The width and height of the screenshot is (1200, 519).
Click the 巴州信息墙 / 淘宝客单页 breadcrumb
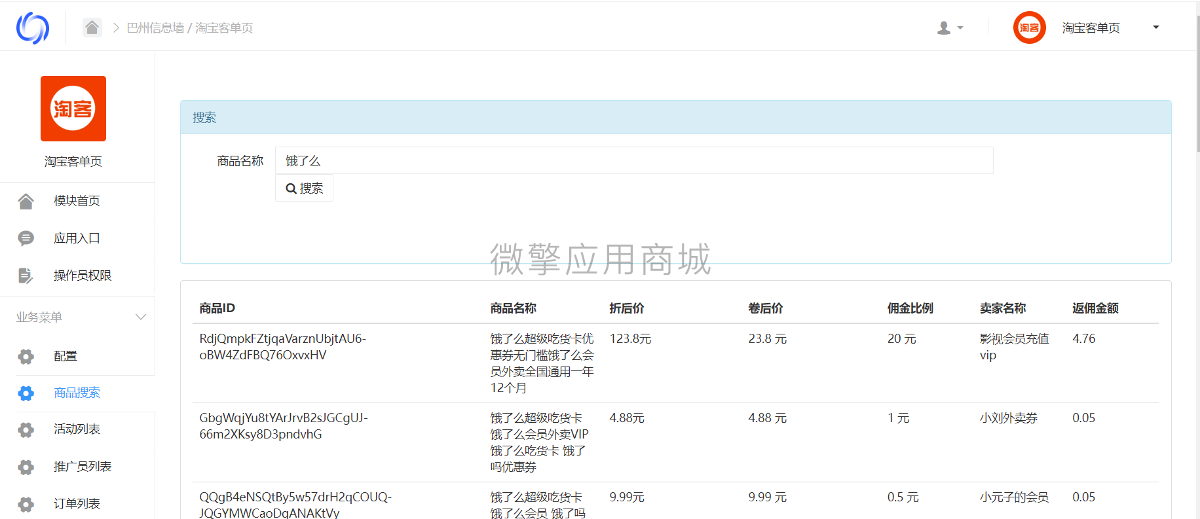pyautogui.click(x=190, y=27)
